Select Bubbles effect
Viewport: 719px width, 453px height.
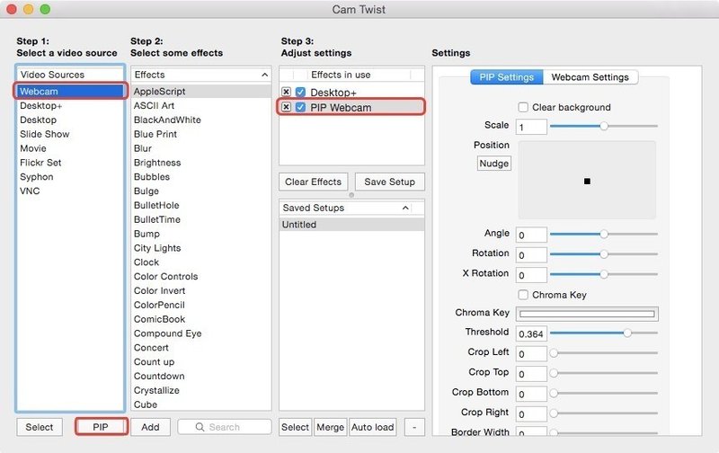[x=201, y=176]
